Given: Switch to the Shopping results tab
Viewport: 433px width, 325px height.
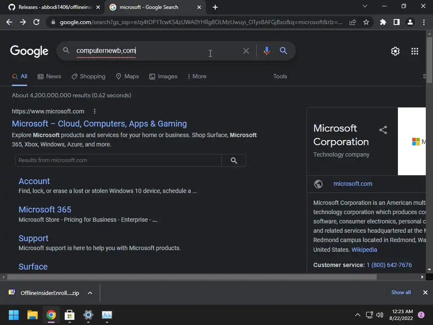Looking at the screenshot, I should pyautogui.click(x=88, y=77).
